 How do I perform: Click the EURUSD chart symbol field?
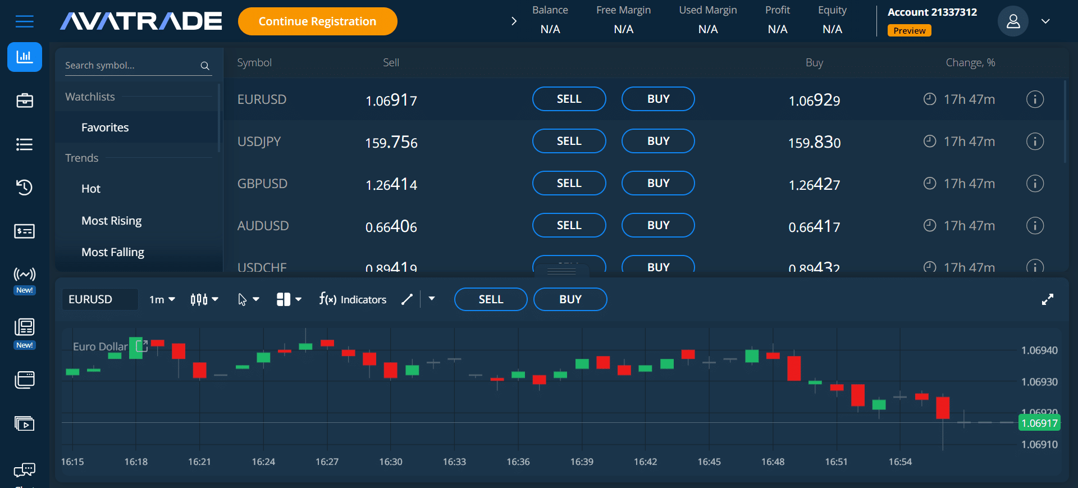(x=100, y=299)
